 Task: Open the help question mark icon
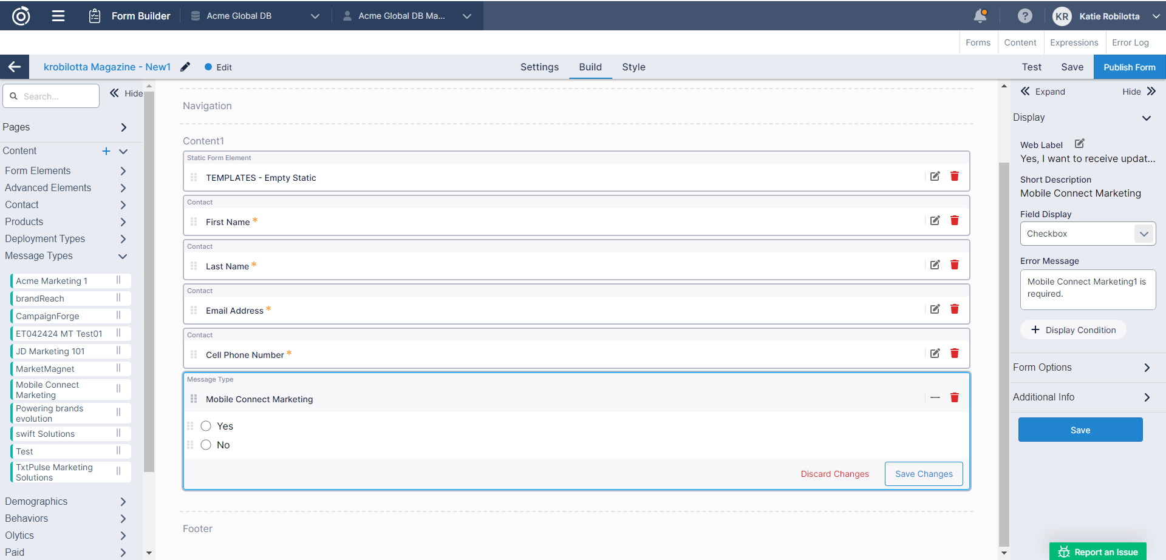click(1025, 16)
